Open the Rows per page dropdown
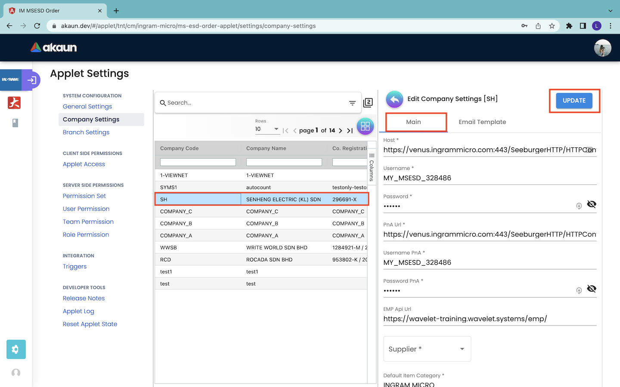620x387 pixels. tap(267, 129)
